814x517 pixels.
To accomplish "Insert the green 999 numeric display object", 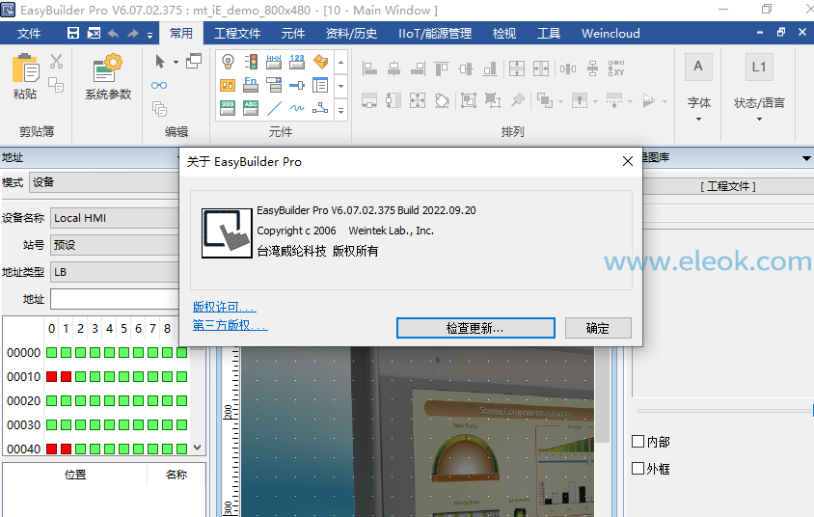I will tap(228, 108).
